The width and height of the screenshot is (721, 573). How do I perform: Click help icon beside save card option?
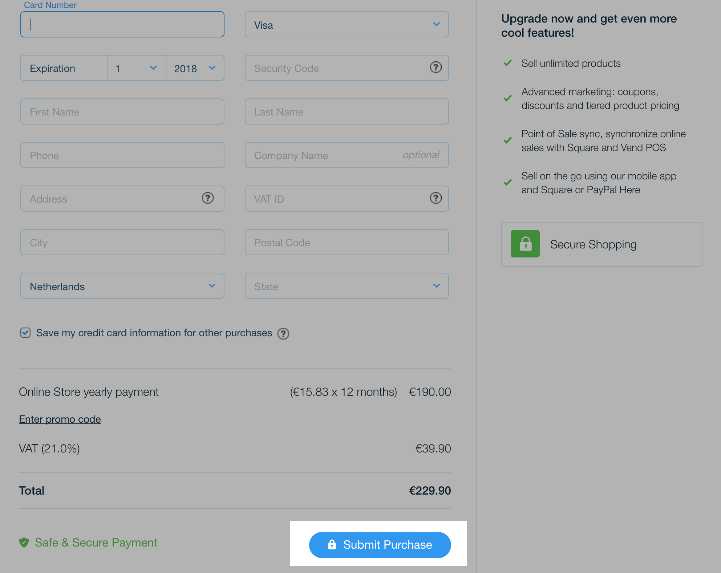(x=283, y=333)
